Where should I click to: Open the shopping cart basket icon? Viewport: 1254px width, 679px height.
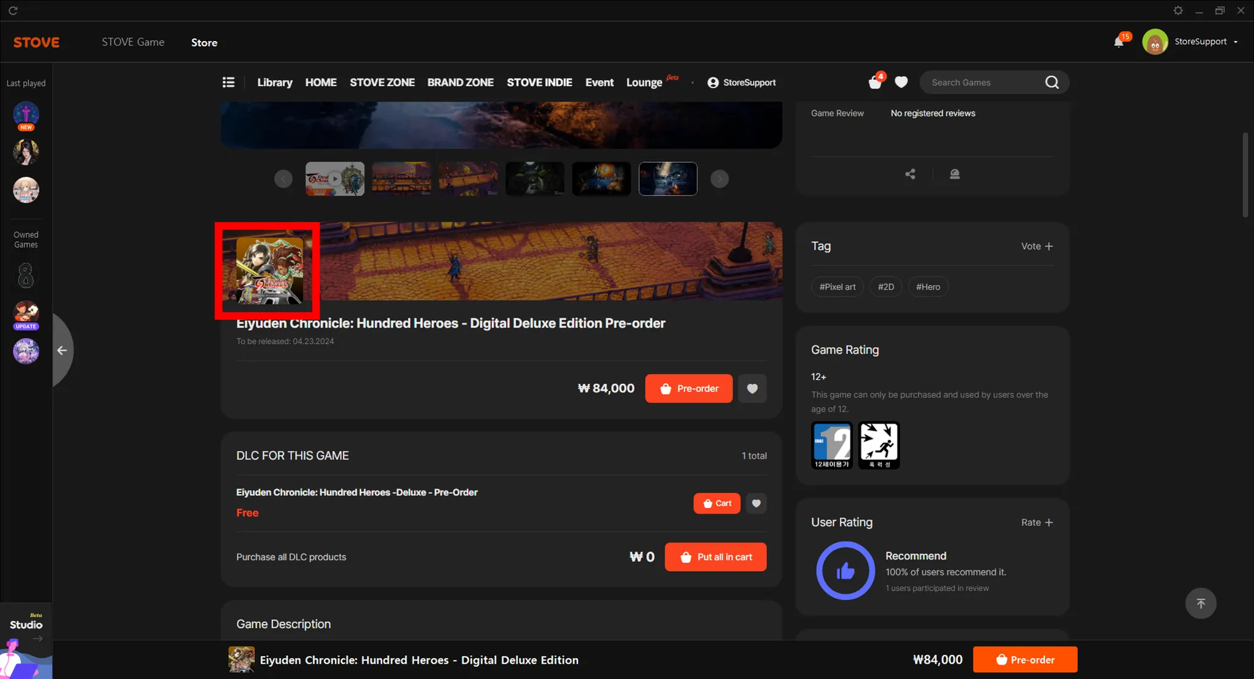tap(875, 83)
